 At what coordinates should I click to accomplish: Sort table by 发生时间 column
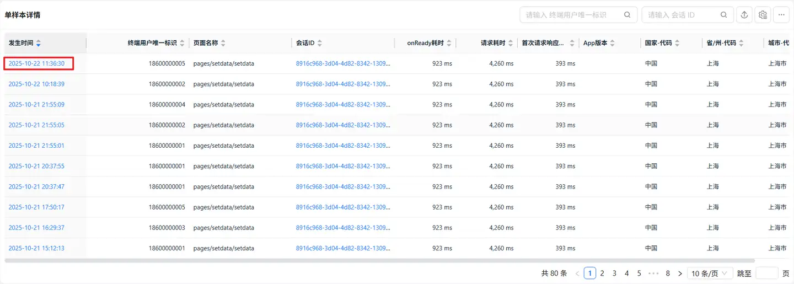point(39,43)
